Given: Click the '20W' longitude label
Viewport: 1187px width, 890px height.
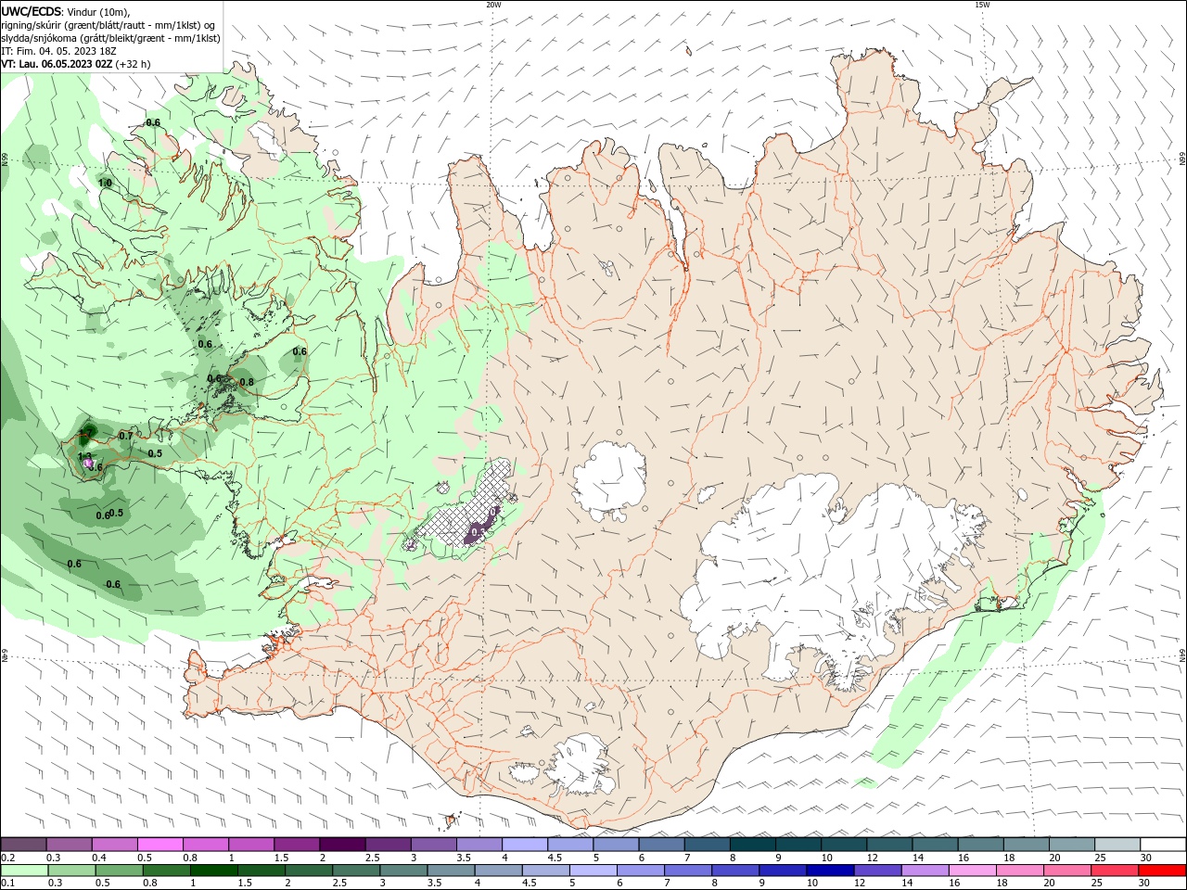Looking at the screenshot, I should click(x=493, y=5).
